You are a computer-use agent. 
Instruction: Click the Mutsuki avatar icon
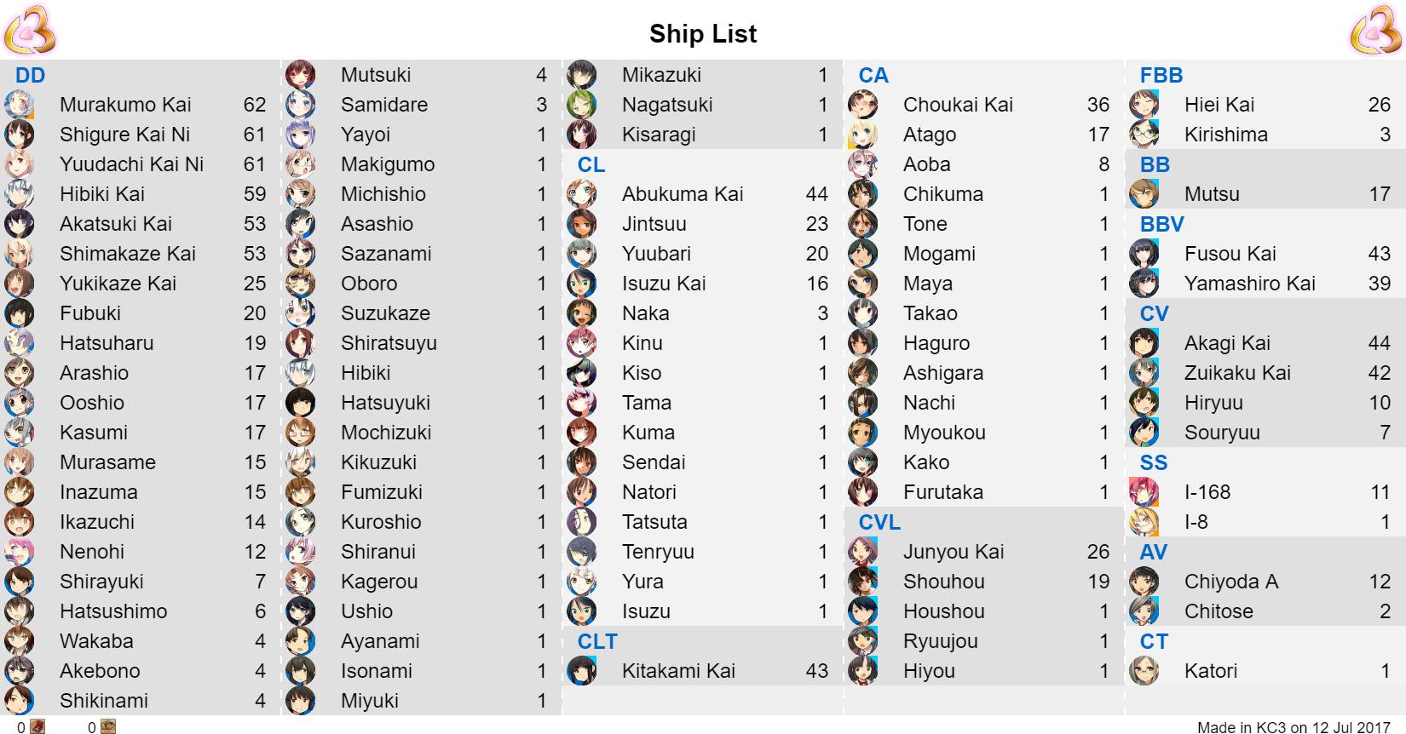pyautogui.click(x=300, y=75)
